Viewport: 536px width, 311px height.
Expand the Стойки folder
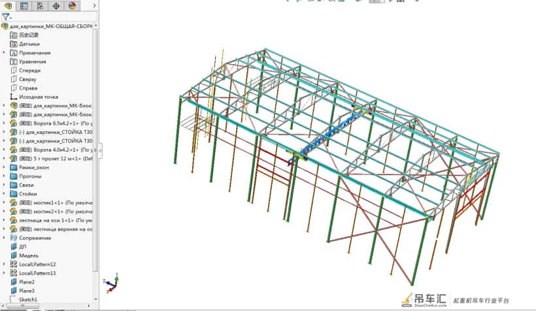point(4,194)
